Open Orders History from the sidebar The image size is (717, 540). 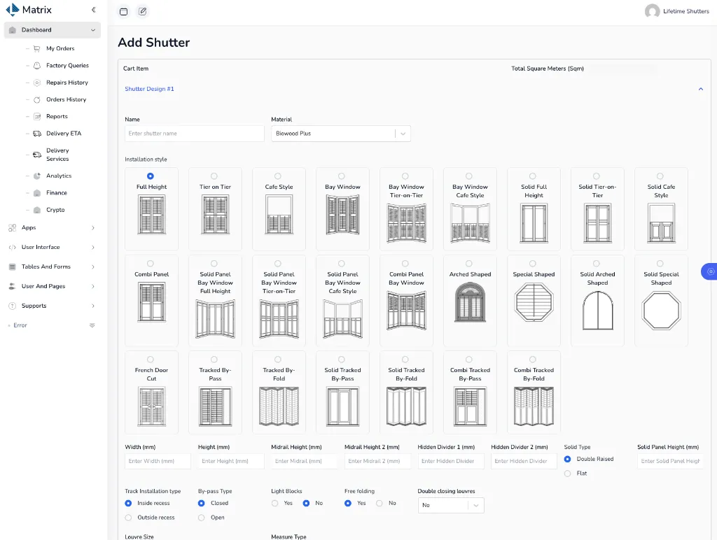[66, 99]
